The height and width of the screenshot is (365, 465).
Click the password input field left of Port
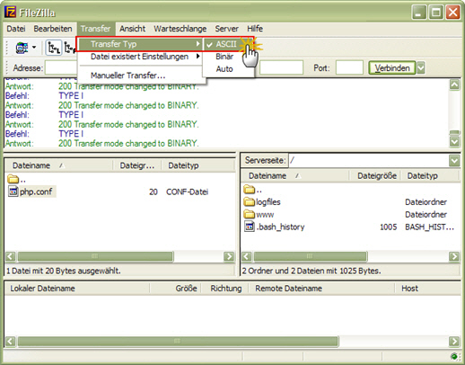tap(281, 67)
